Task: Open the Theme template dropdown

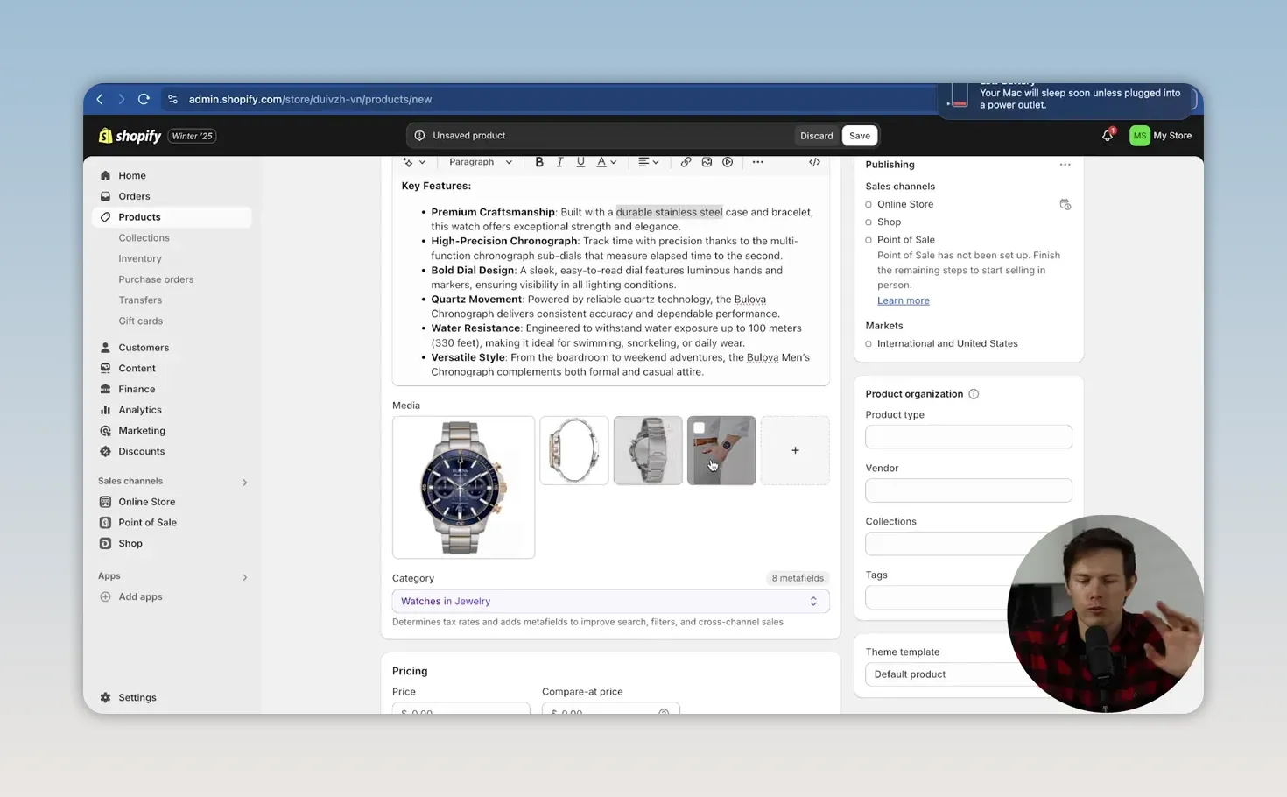Action: (968, 674)
